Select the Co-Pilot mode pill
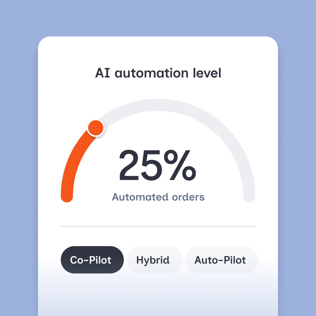The image size is (316, 316). [92, 260]
